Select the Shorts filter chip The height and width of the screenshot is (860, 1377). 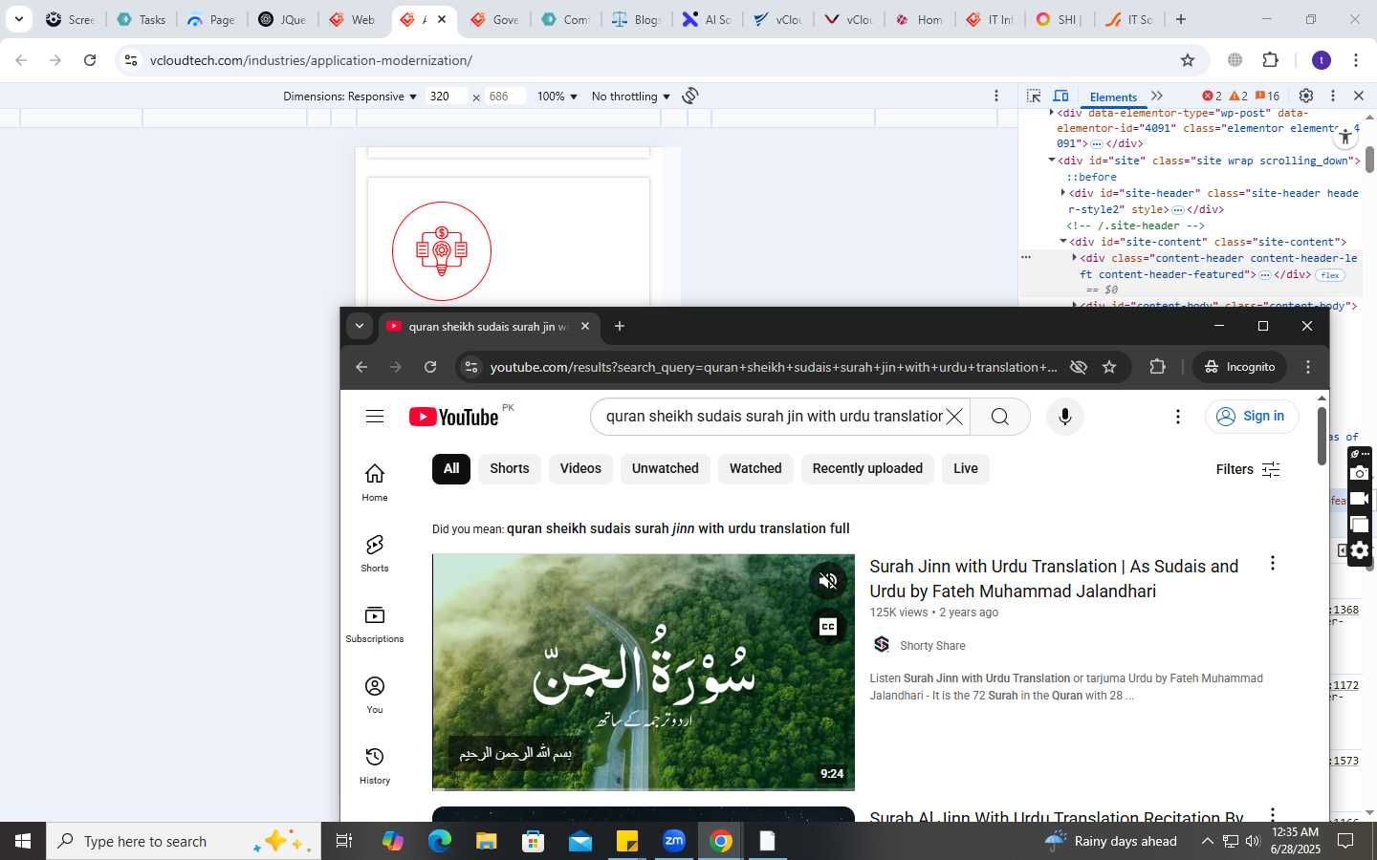[510, 468]
